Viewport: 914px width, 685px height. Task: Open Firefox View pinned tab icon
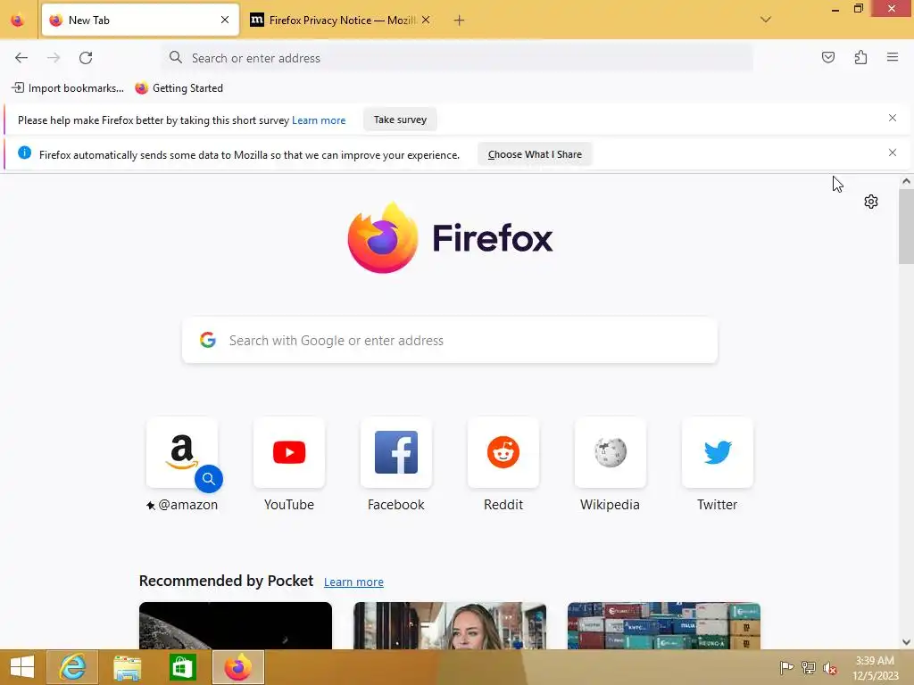18,21
